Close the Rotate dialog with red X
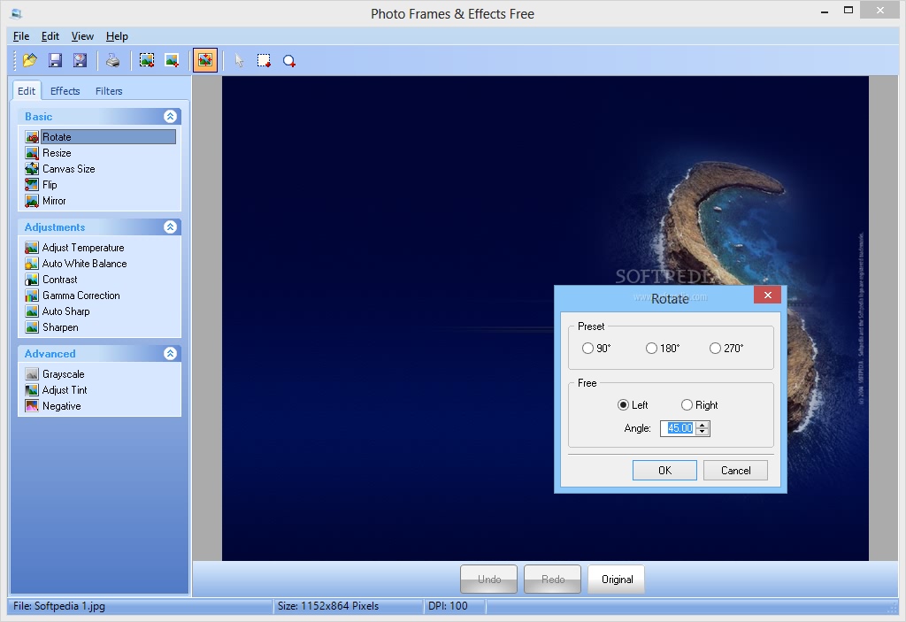 (x=767, y=295)
